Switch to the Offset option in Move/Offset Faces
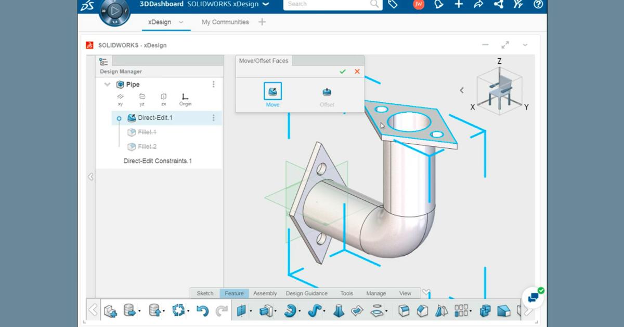 327,92
